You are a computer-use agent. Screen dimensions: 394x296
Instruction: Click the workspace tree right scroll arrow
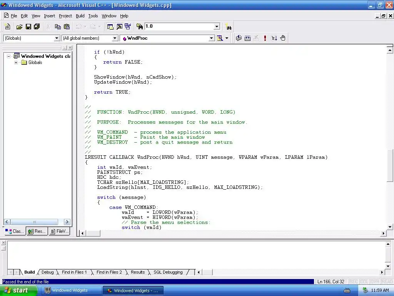tap(67, 222)
